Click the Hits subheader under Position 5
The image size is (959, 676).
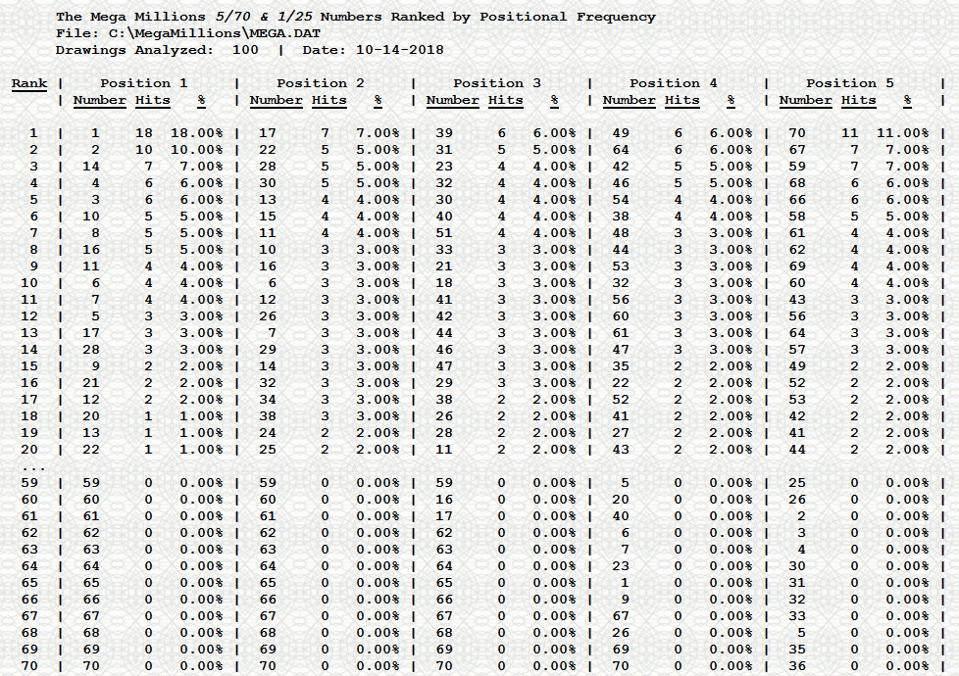858,100
